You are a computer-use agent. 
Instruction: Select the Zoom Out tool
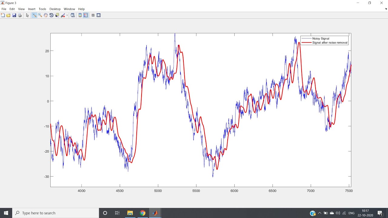40,15
